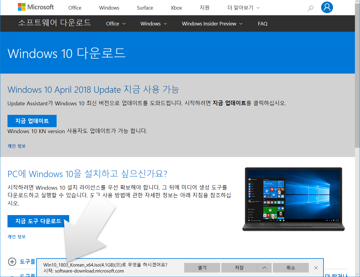Click PC에 Windows 10을 설치하고 싶으신가요 heading
Viewport: 360px width, 277px height.
point(87,174)
